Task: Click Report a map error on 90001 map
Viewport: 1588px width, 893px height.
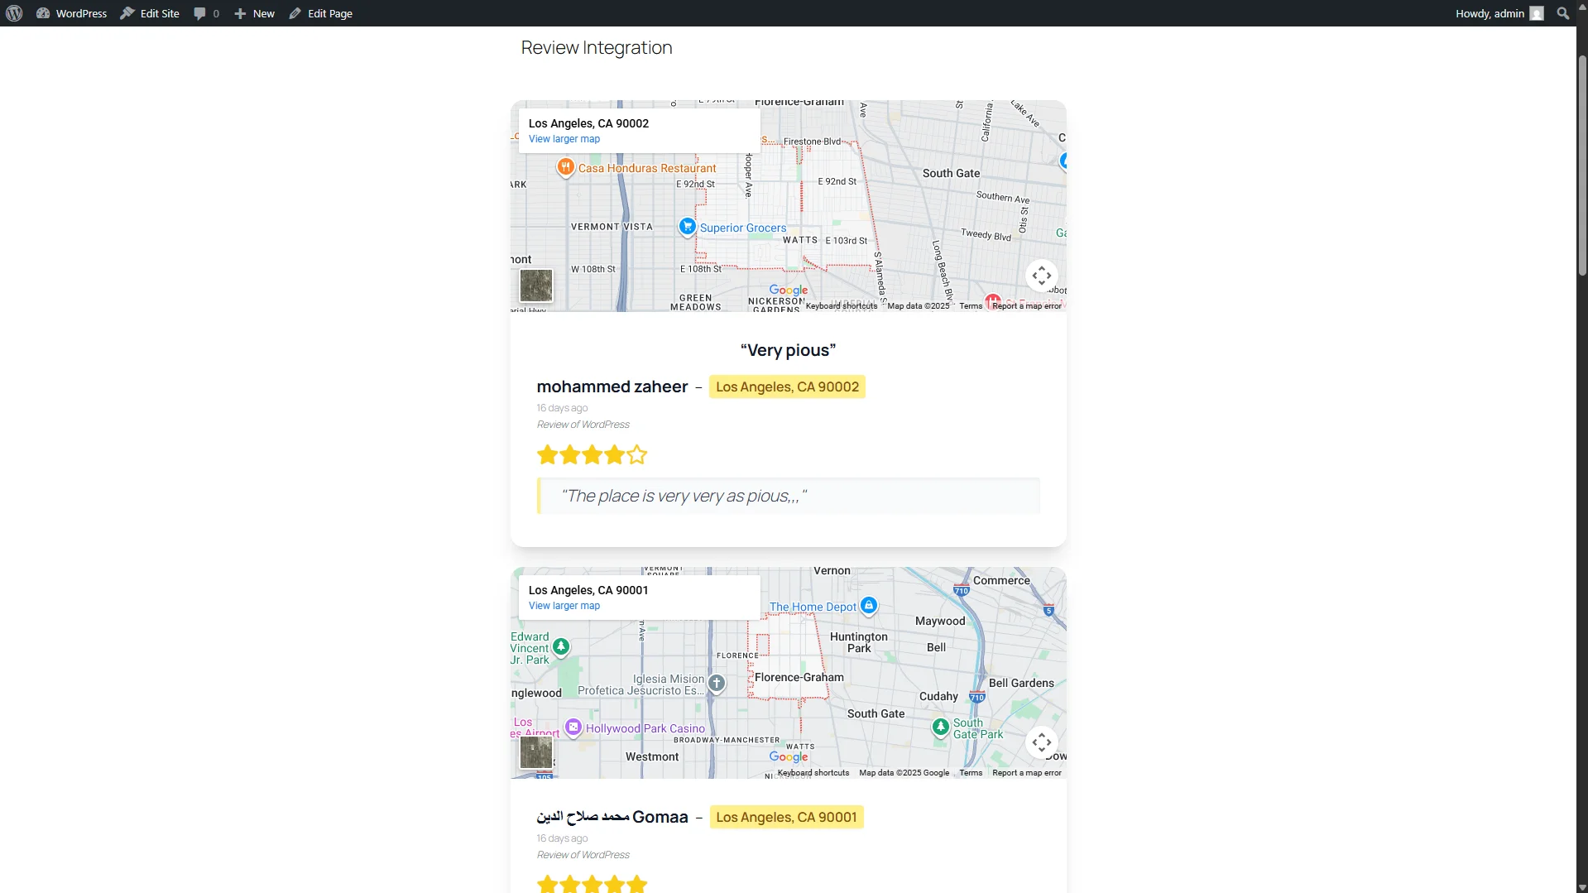Action: click(x=1027, y=773)
